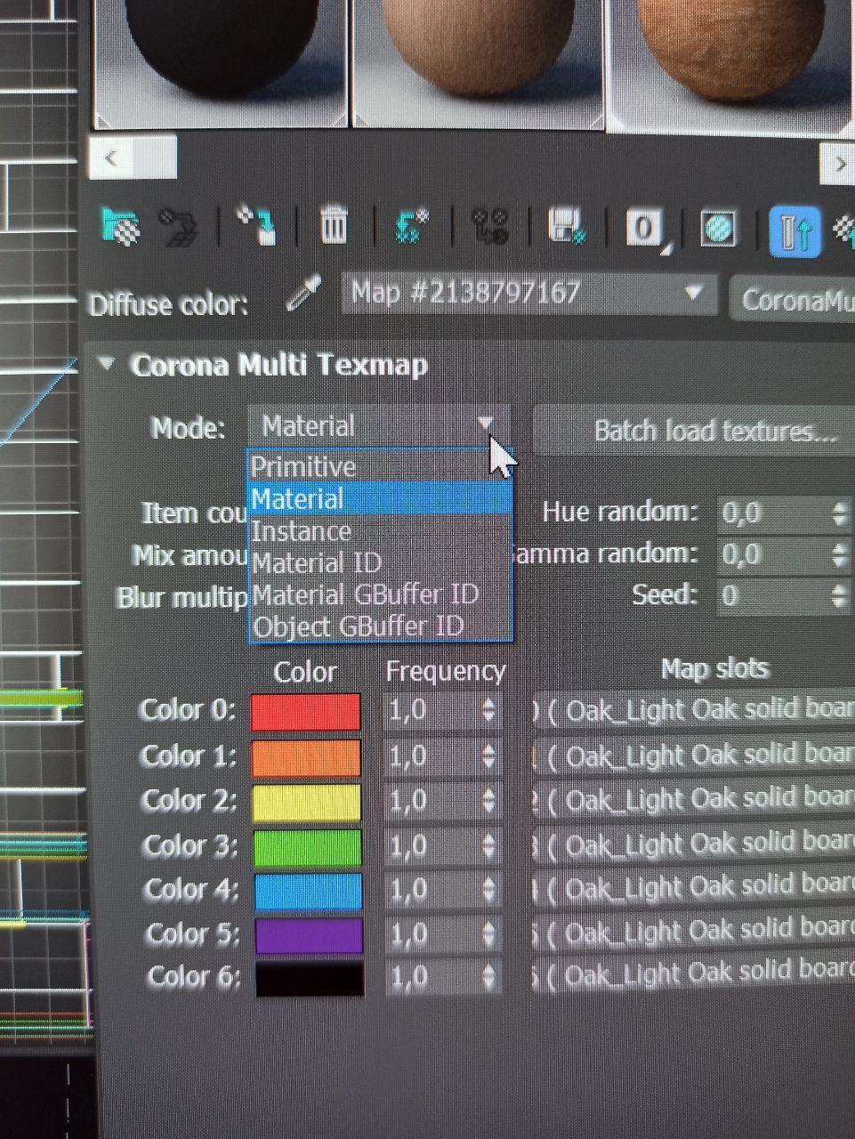Click the Seed value field

coord(773,594)
